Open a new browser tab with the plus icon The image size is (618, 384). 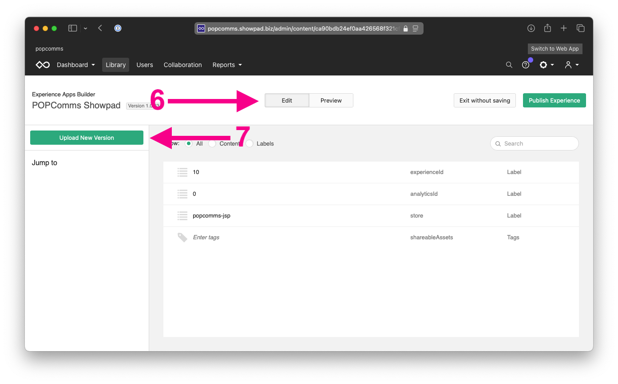563,28
